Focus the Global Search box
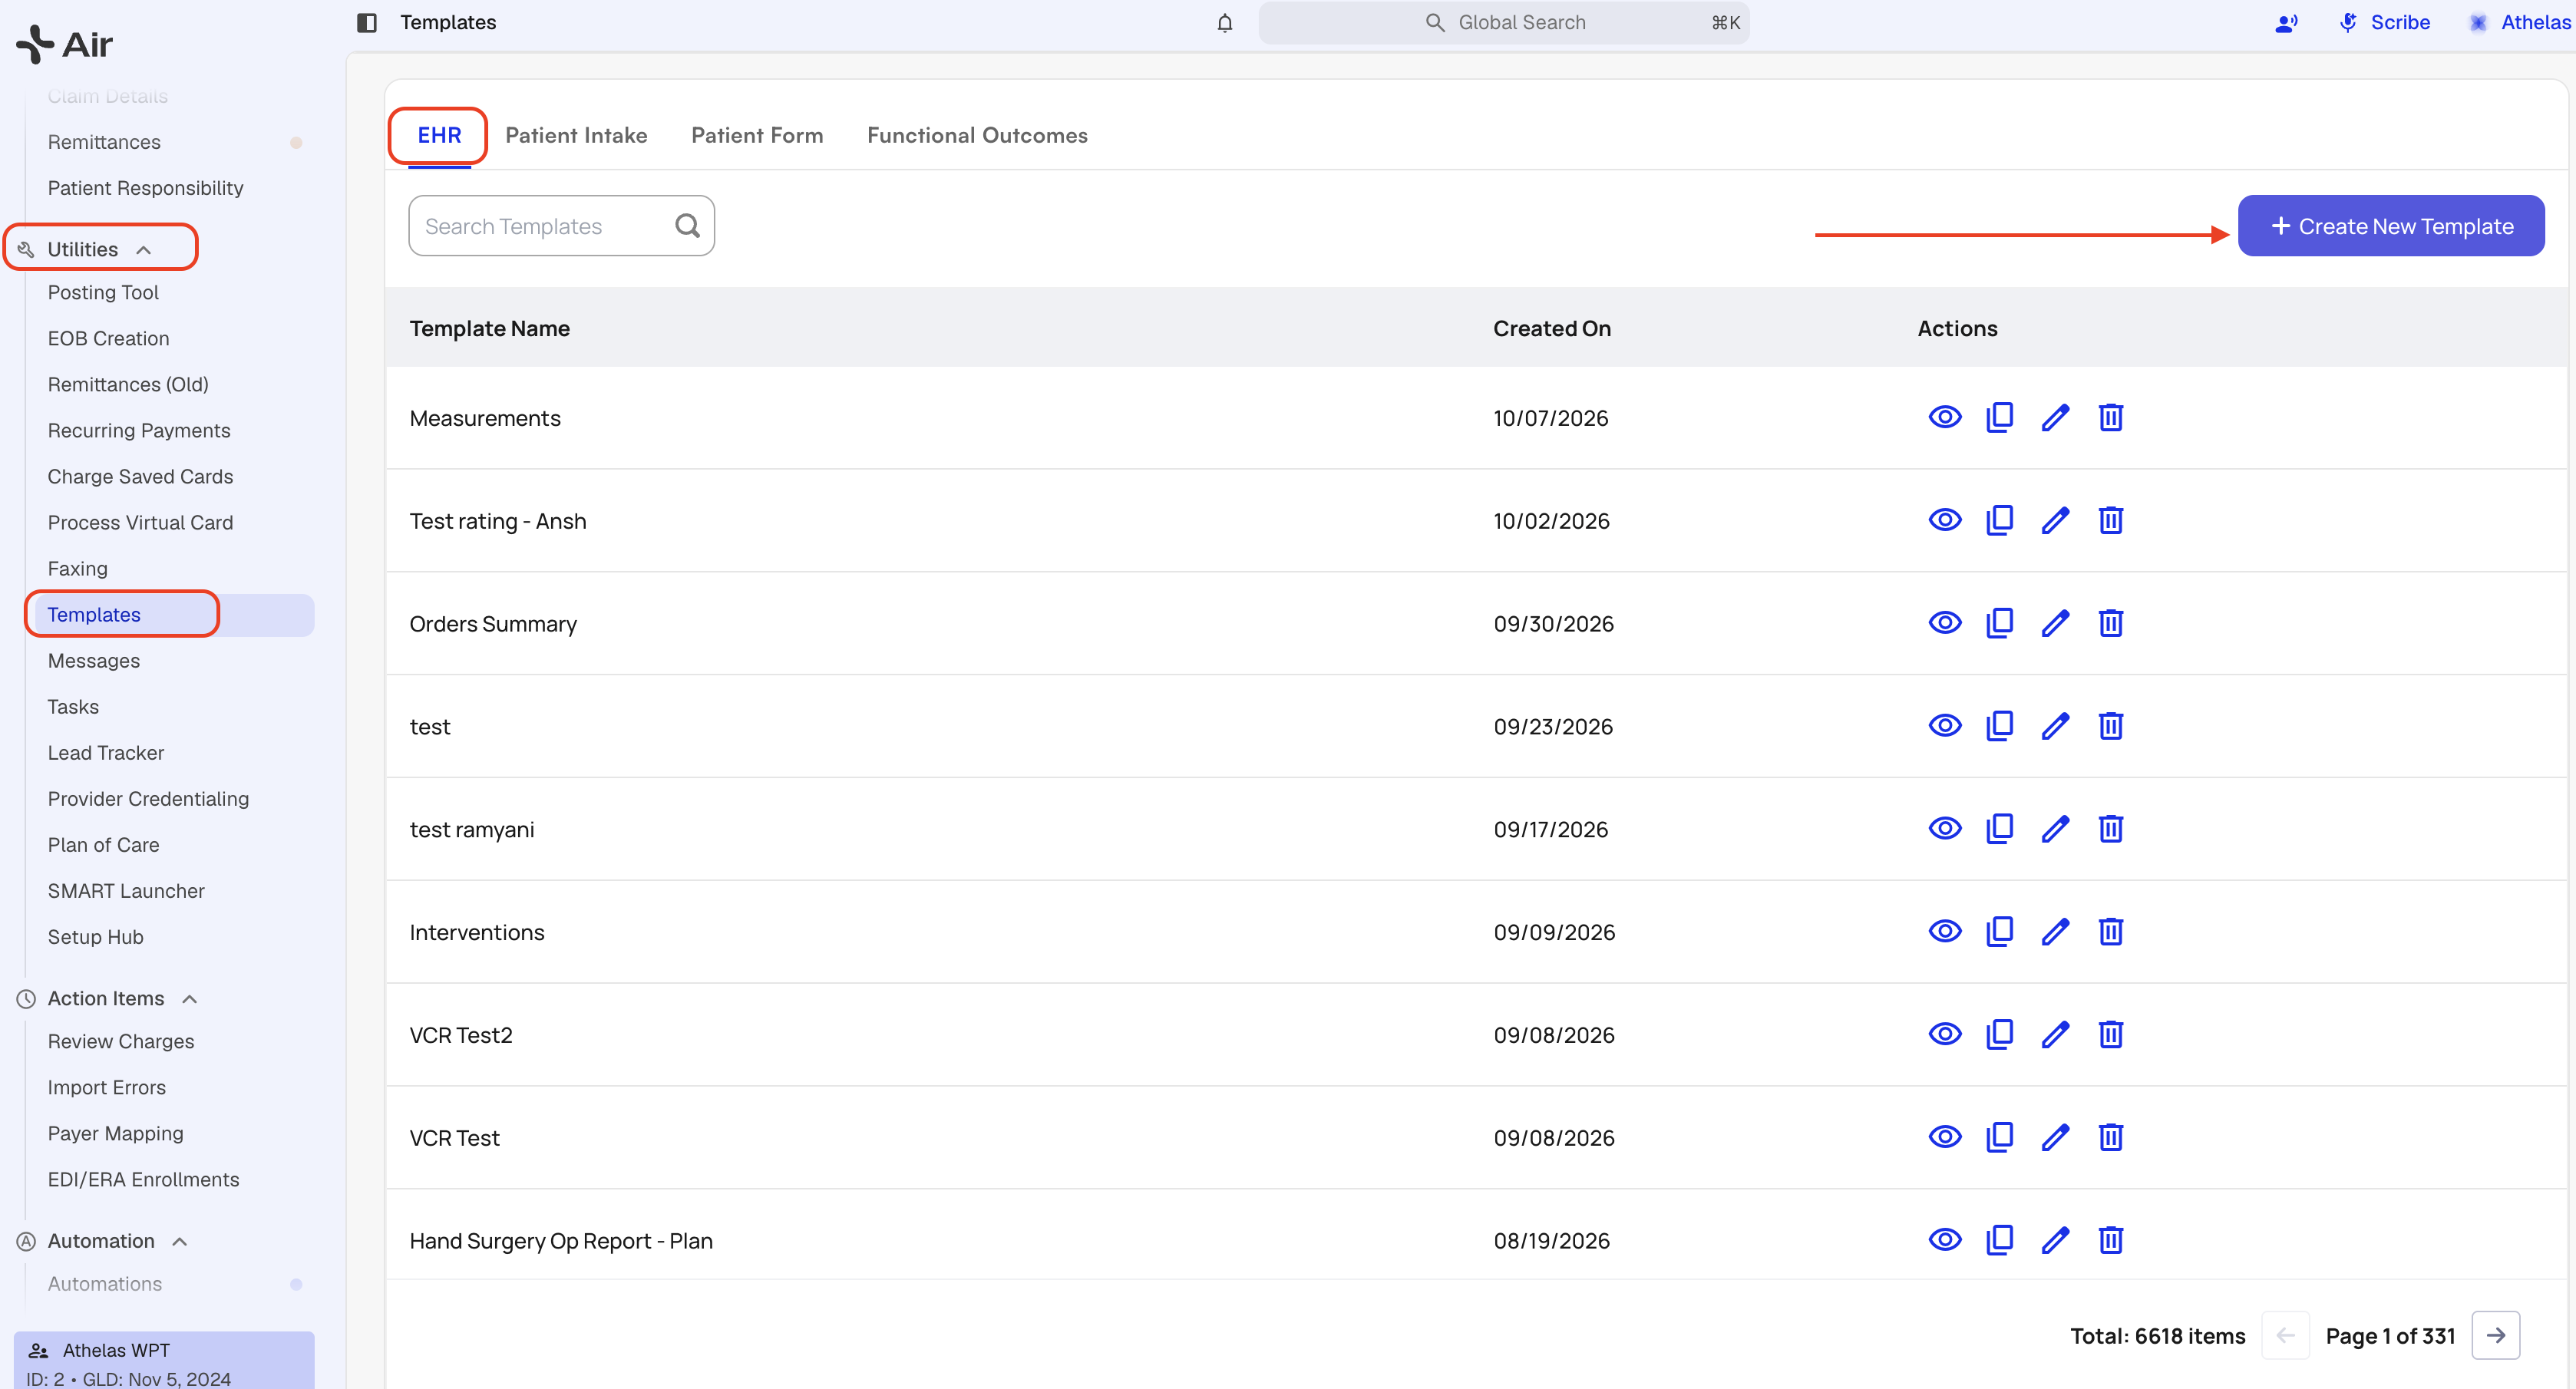2576x1389 pixels. 1504,22
